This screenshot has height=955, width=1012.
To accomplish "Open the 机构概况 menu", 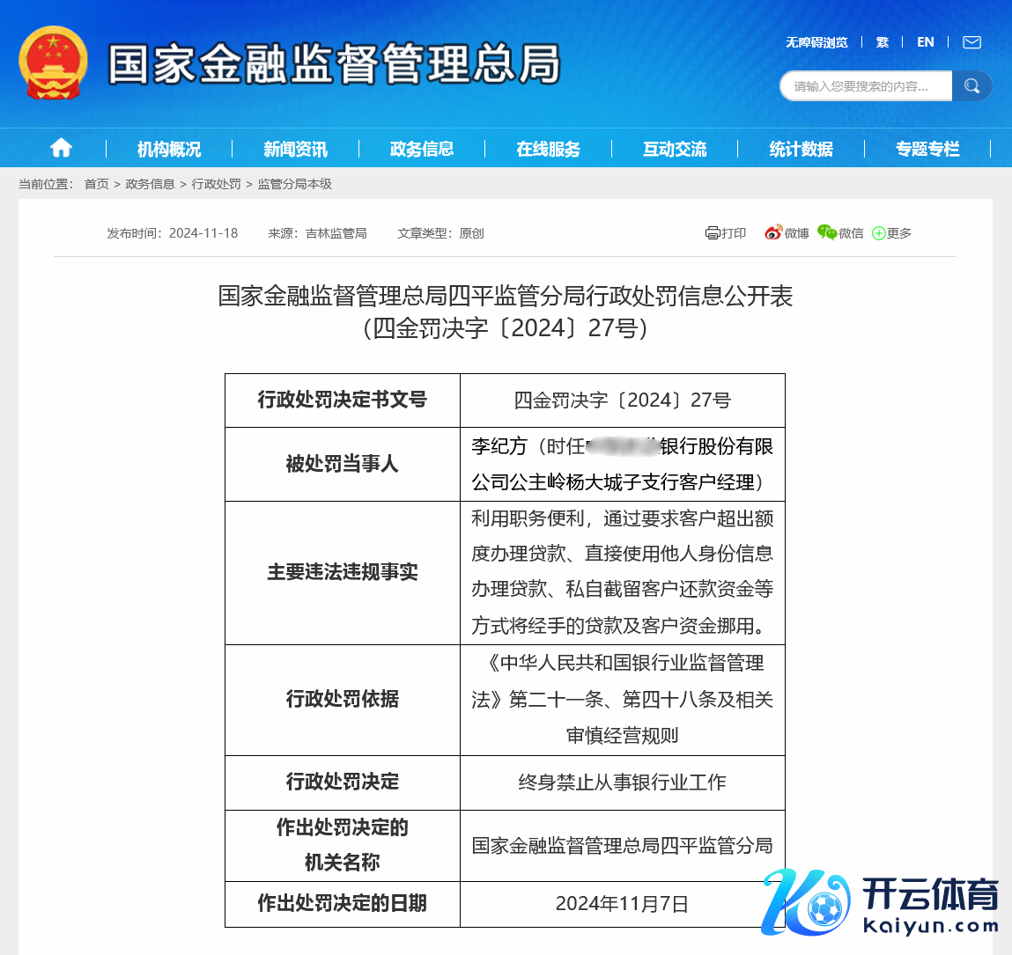I will [x=169, y=149].
